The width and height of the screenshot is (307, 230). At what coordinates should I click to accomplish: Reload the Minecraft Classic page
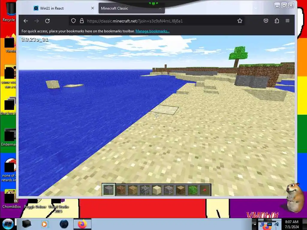coord(47,21)
